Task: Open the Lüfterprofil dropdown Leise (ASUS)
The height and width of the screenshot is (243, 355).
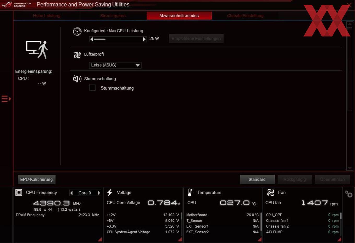Action: pos(115,65)
